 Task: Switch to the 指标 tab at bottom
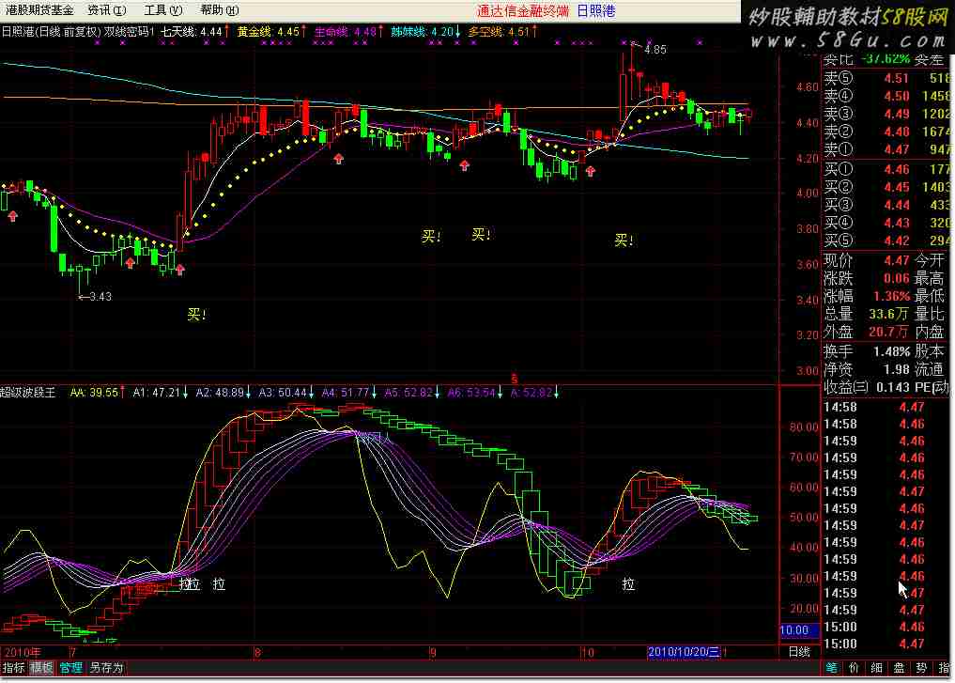(14, 668)
